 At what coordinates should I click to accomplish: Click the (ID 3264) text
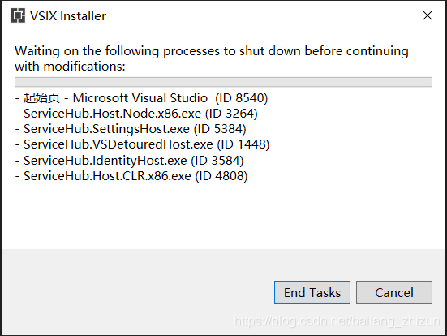231,114
